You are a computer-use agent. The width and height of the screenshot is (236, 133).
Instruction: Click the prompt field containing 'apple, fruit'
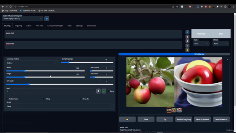tap(93, 34)
